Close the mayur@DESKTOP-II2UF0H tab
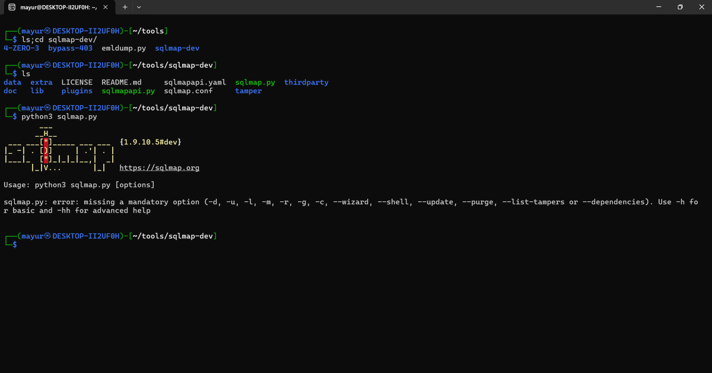712x373 pixels. [105, 7]
